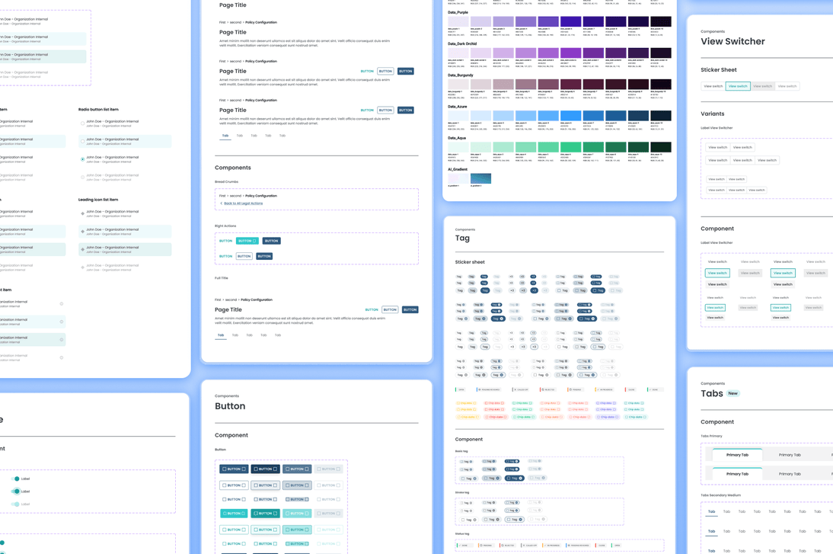
Task: Click the green OPEN status tag in the Tag sticker sheet
Action: 461,389
